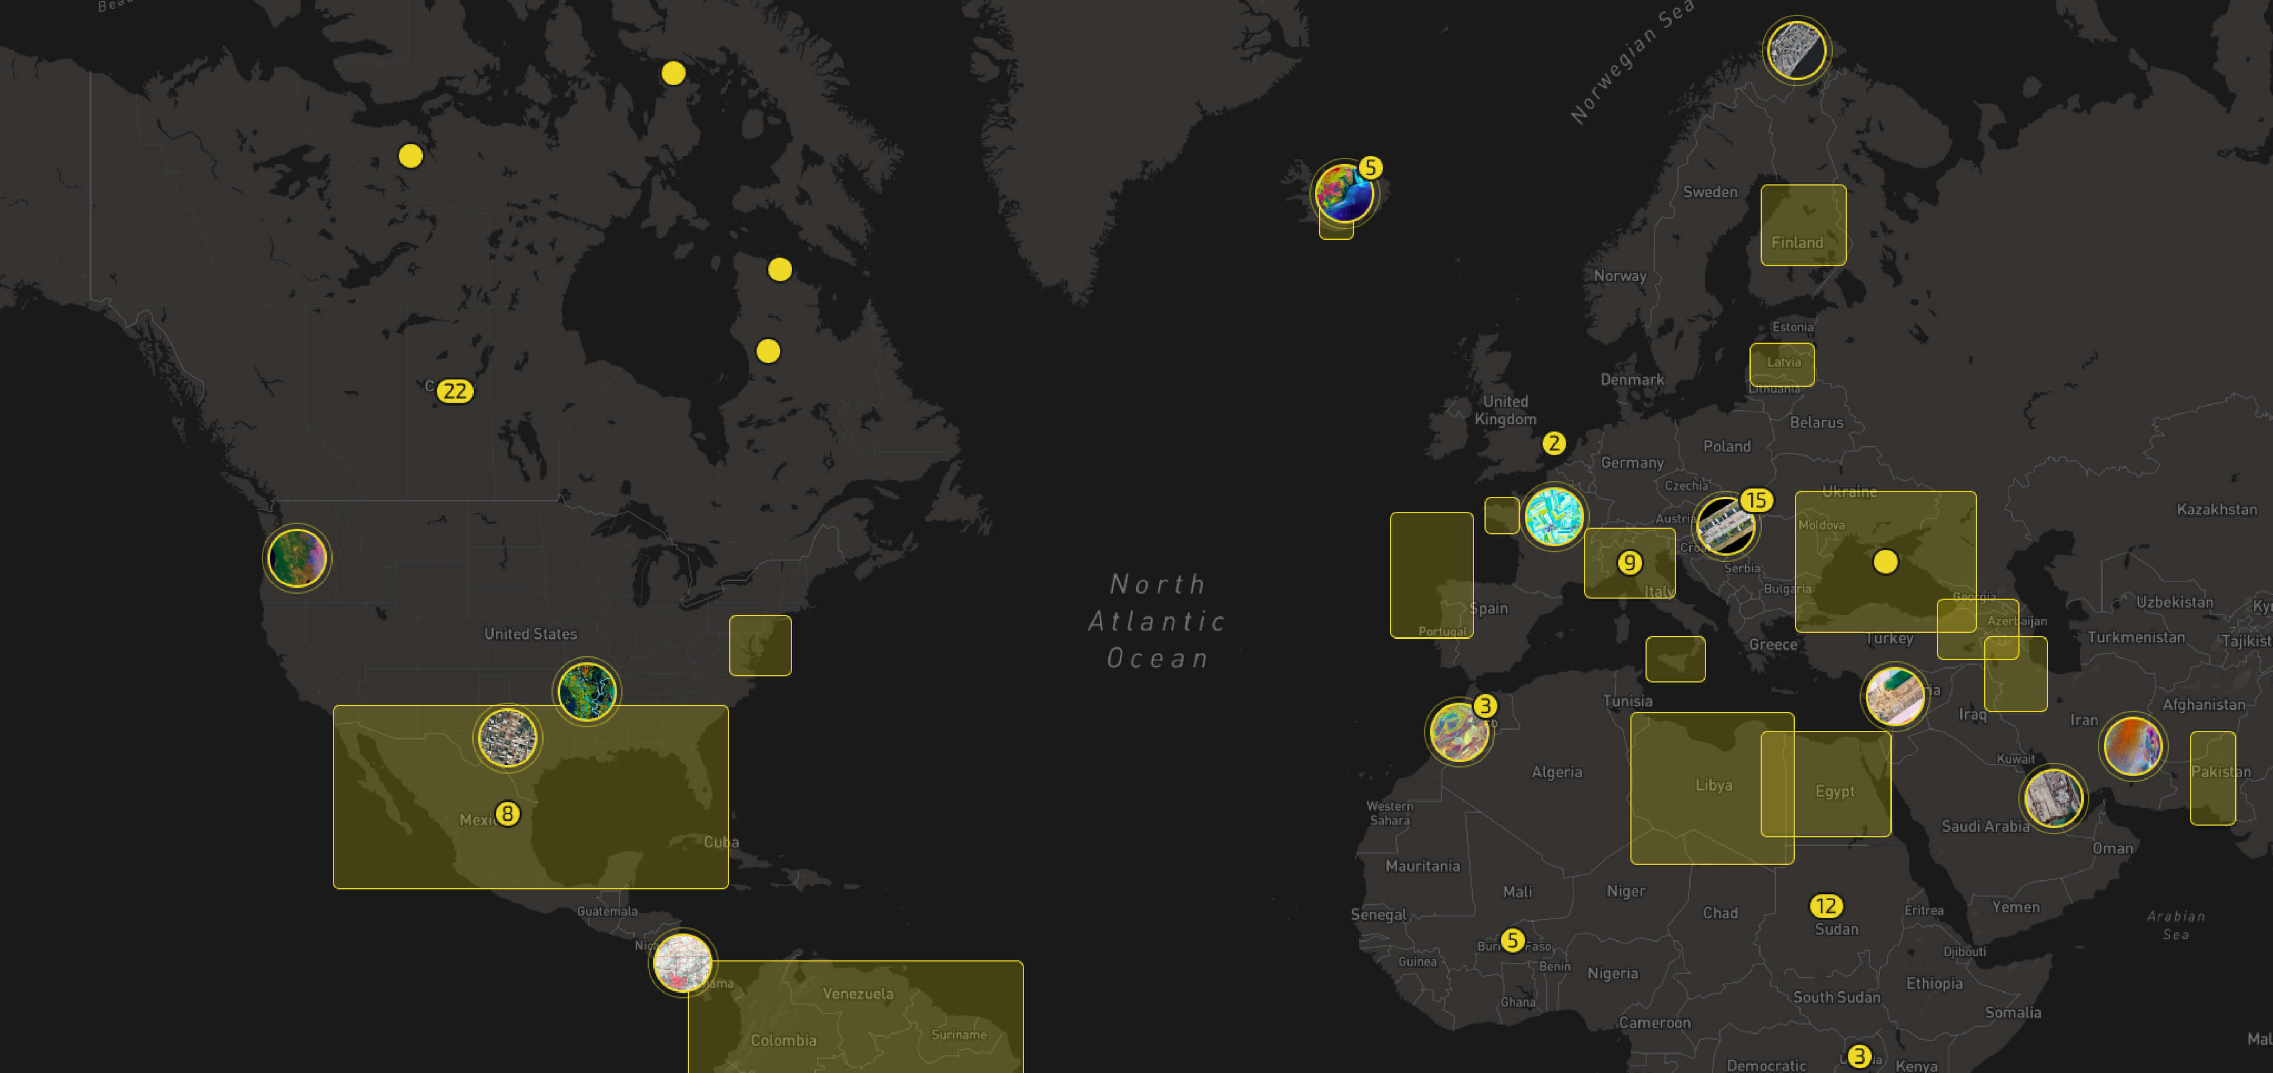Open the 15 cluster thumbnail near Austria

coord(1726,527)
